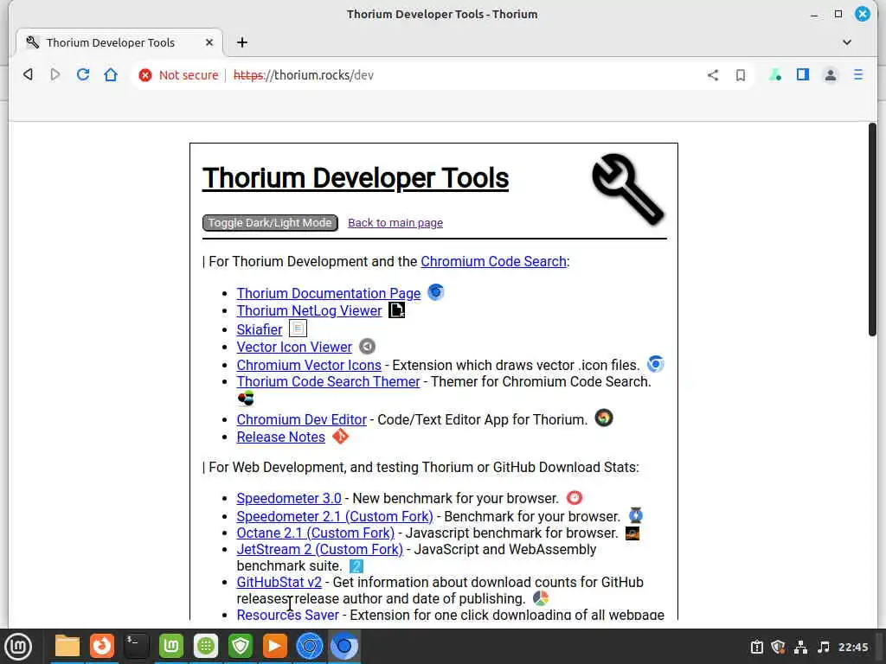Open JetStream 2 (Custom Fork) link
The image size is (886, 664).
[320, 549]
